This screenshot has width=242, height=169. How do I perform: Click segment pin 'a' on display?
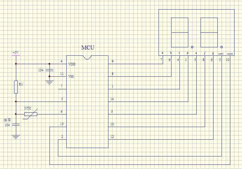pyautogui.click(x=162, y=53)
